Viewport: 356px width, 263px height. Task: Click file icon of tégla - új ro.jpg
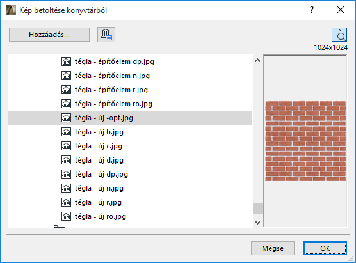click(67, 216)
